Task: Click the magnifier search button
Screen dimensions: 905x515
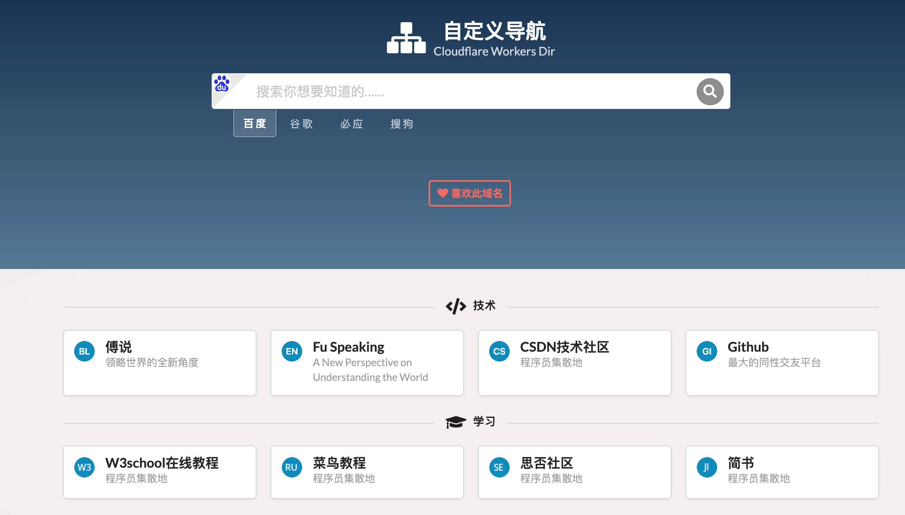Action: tap(710, 91)
